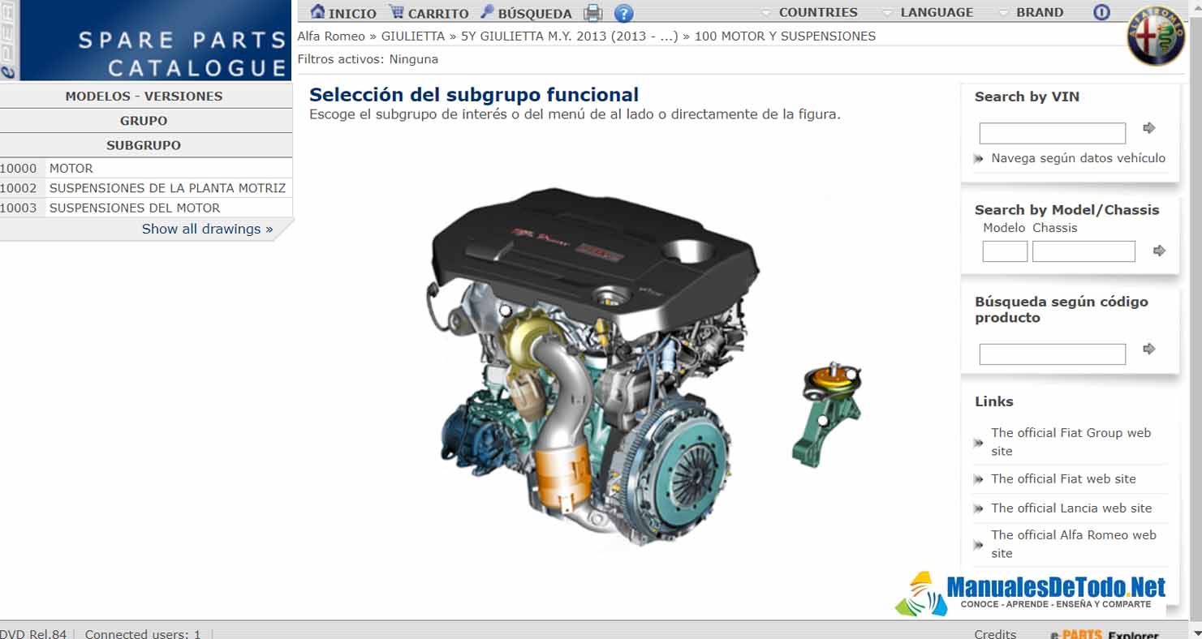Image resolution: width=1202 pixels, height=639 pixels.
Task: Click the Alfa Romeo logo badge
Action: [1156, 37]
